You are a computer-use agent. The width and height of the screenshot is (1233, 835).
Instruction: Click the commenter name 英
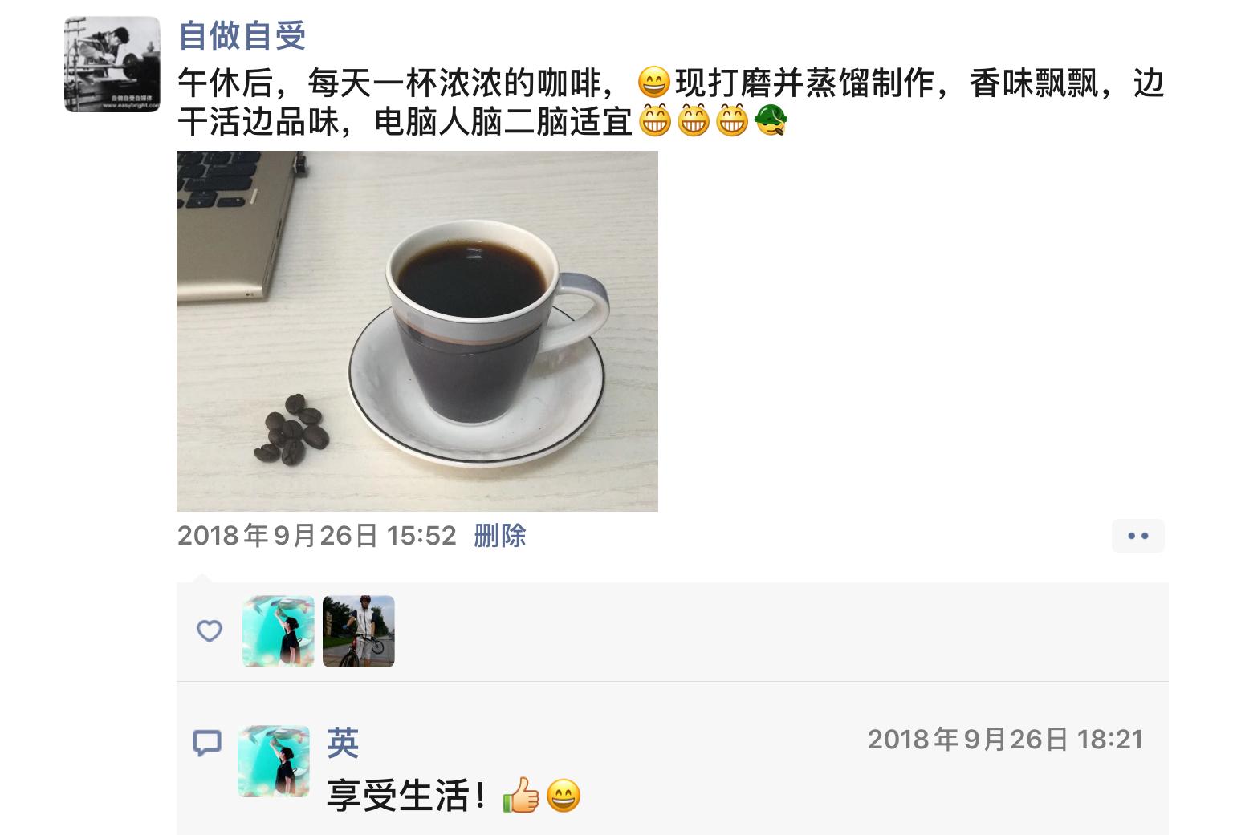click(x=343, y=743)
